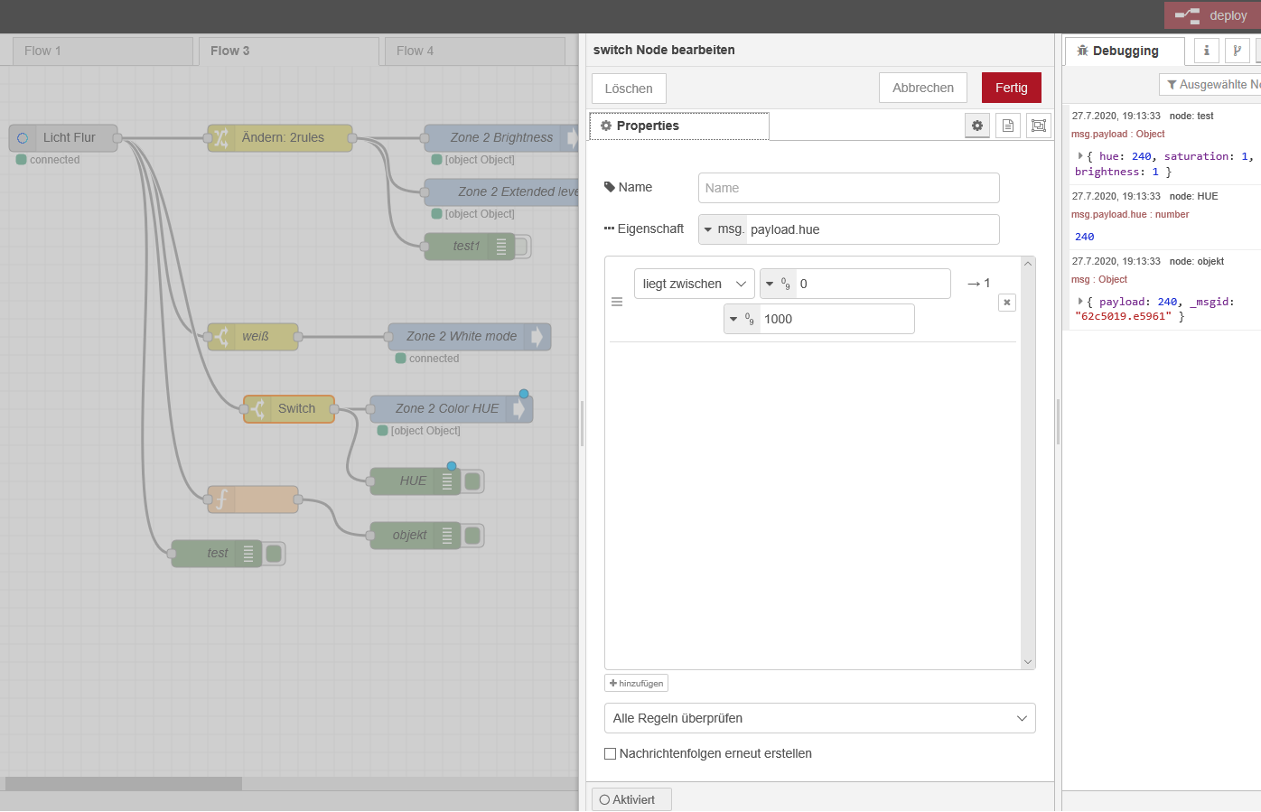Switch to the Flow 1 tab
The width and height of the screenshot is (1261, 812).
point(103,51)
